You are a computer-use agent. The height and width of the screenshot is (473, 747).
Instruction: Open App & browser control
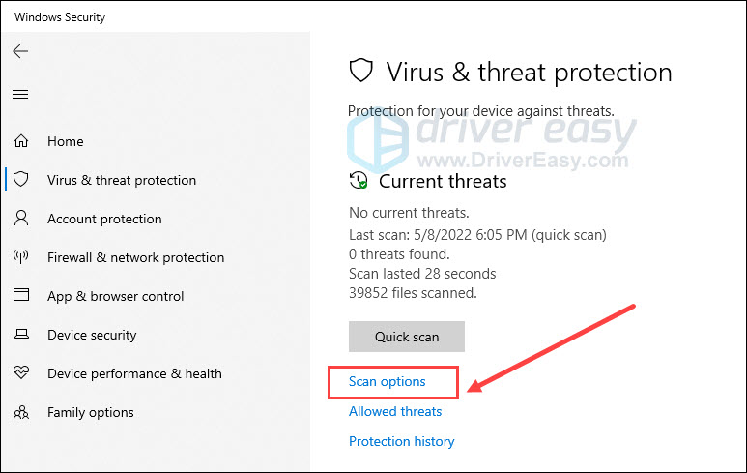[115, 296]
